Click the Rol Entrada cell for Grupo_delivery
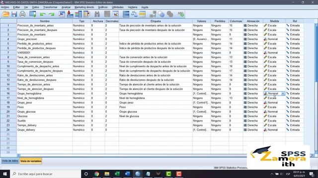The height and width of the screenshot is (178, 318). pos(295,130)
